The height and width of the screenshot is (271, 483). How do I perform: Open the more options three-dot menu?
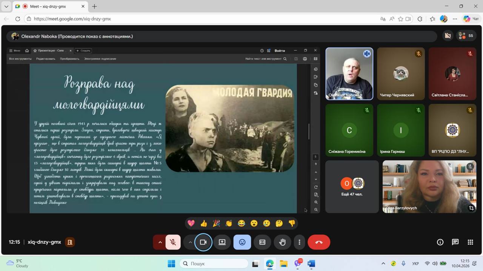coord(299,242)
